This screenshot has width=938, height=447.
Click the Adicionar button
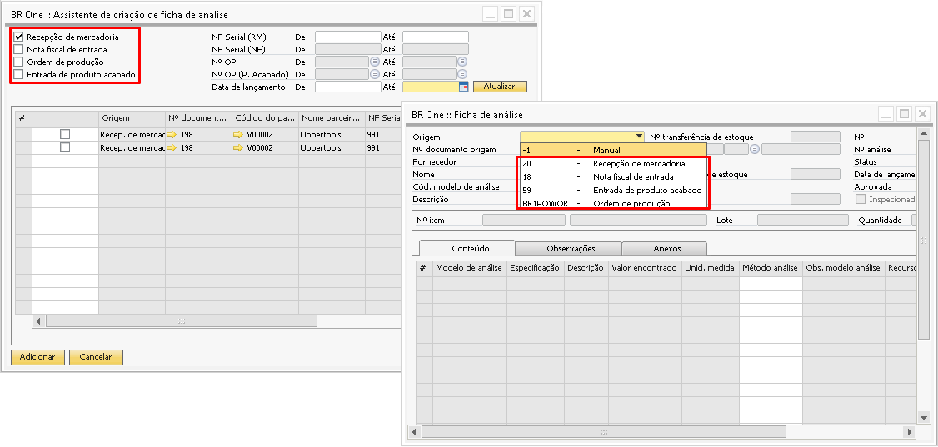37,357
